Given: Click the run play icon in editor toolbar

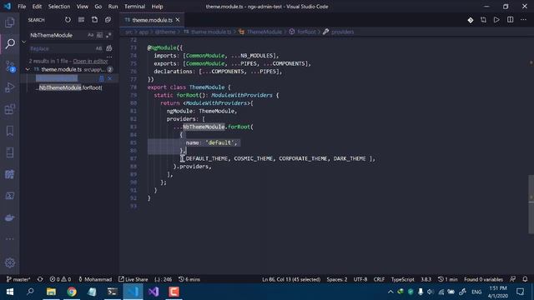Looking at the screenshot, I should tap(497, 20).
